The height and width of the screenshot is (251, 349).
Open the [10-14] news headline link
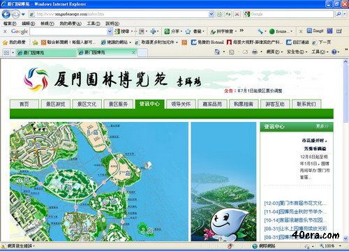(x=295, y=220)
